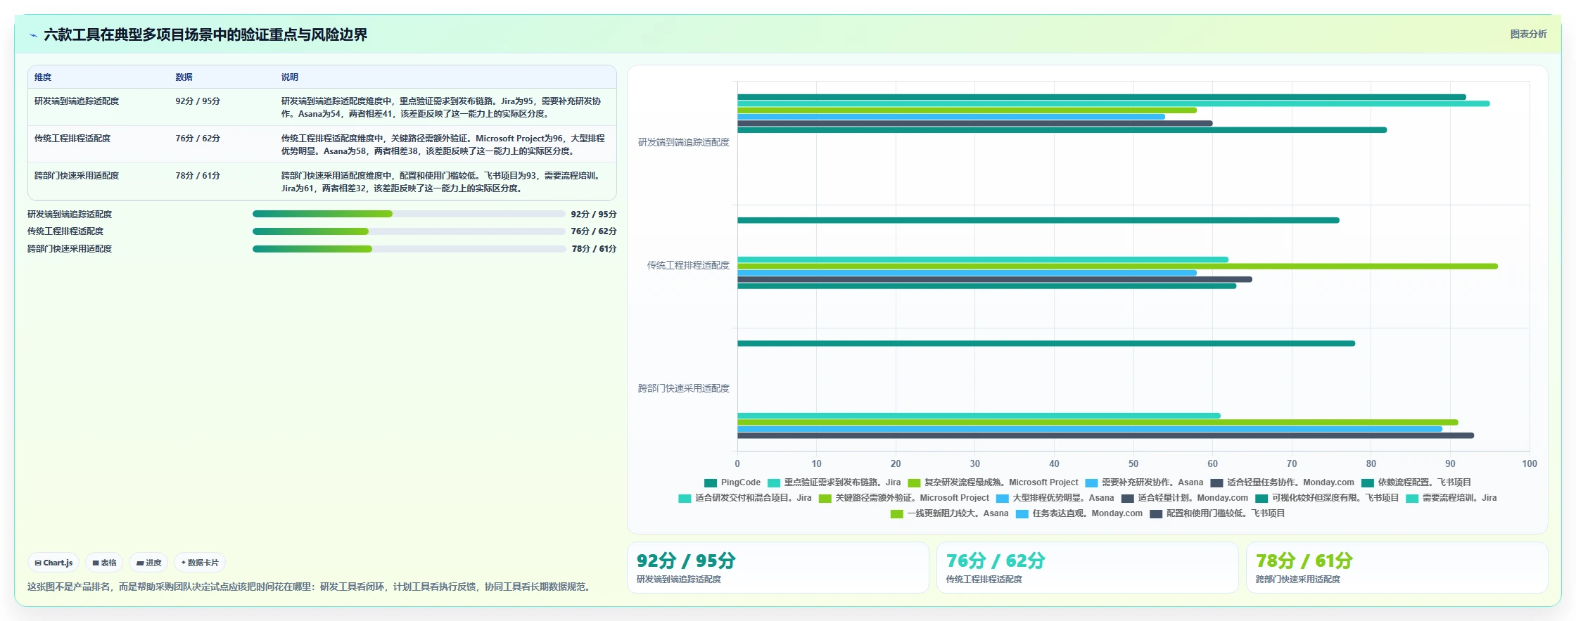Click the 传统工程排程适配度 progress bar
This screenshot has width=1576, height=621.
[409, 231]
